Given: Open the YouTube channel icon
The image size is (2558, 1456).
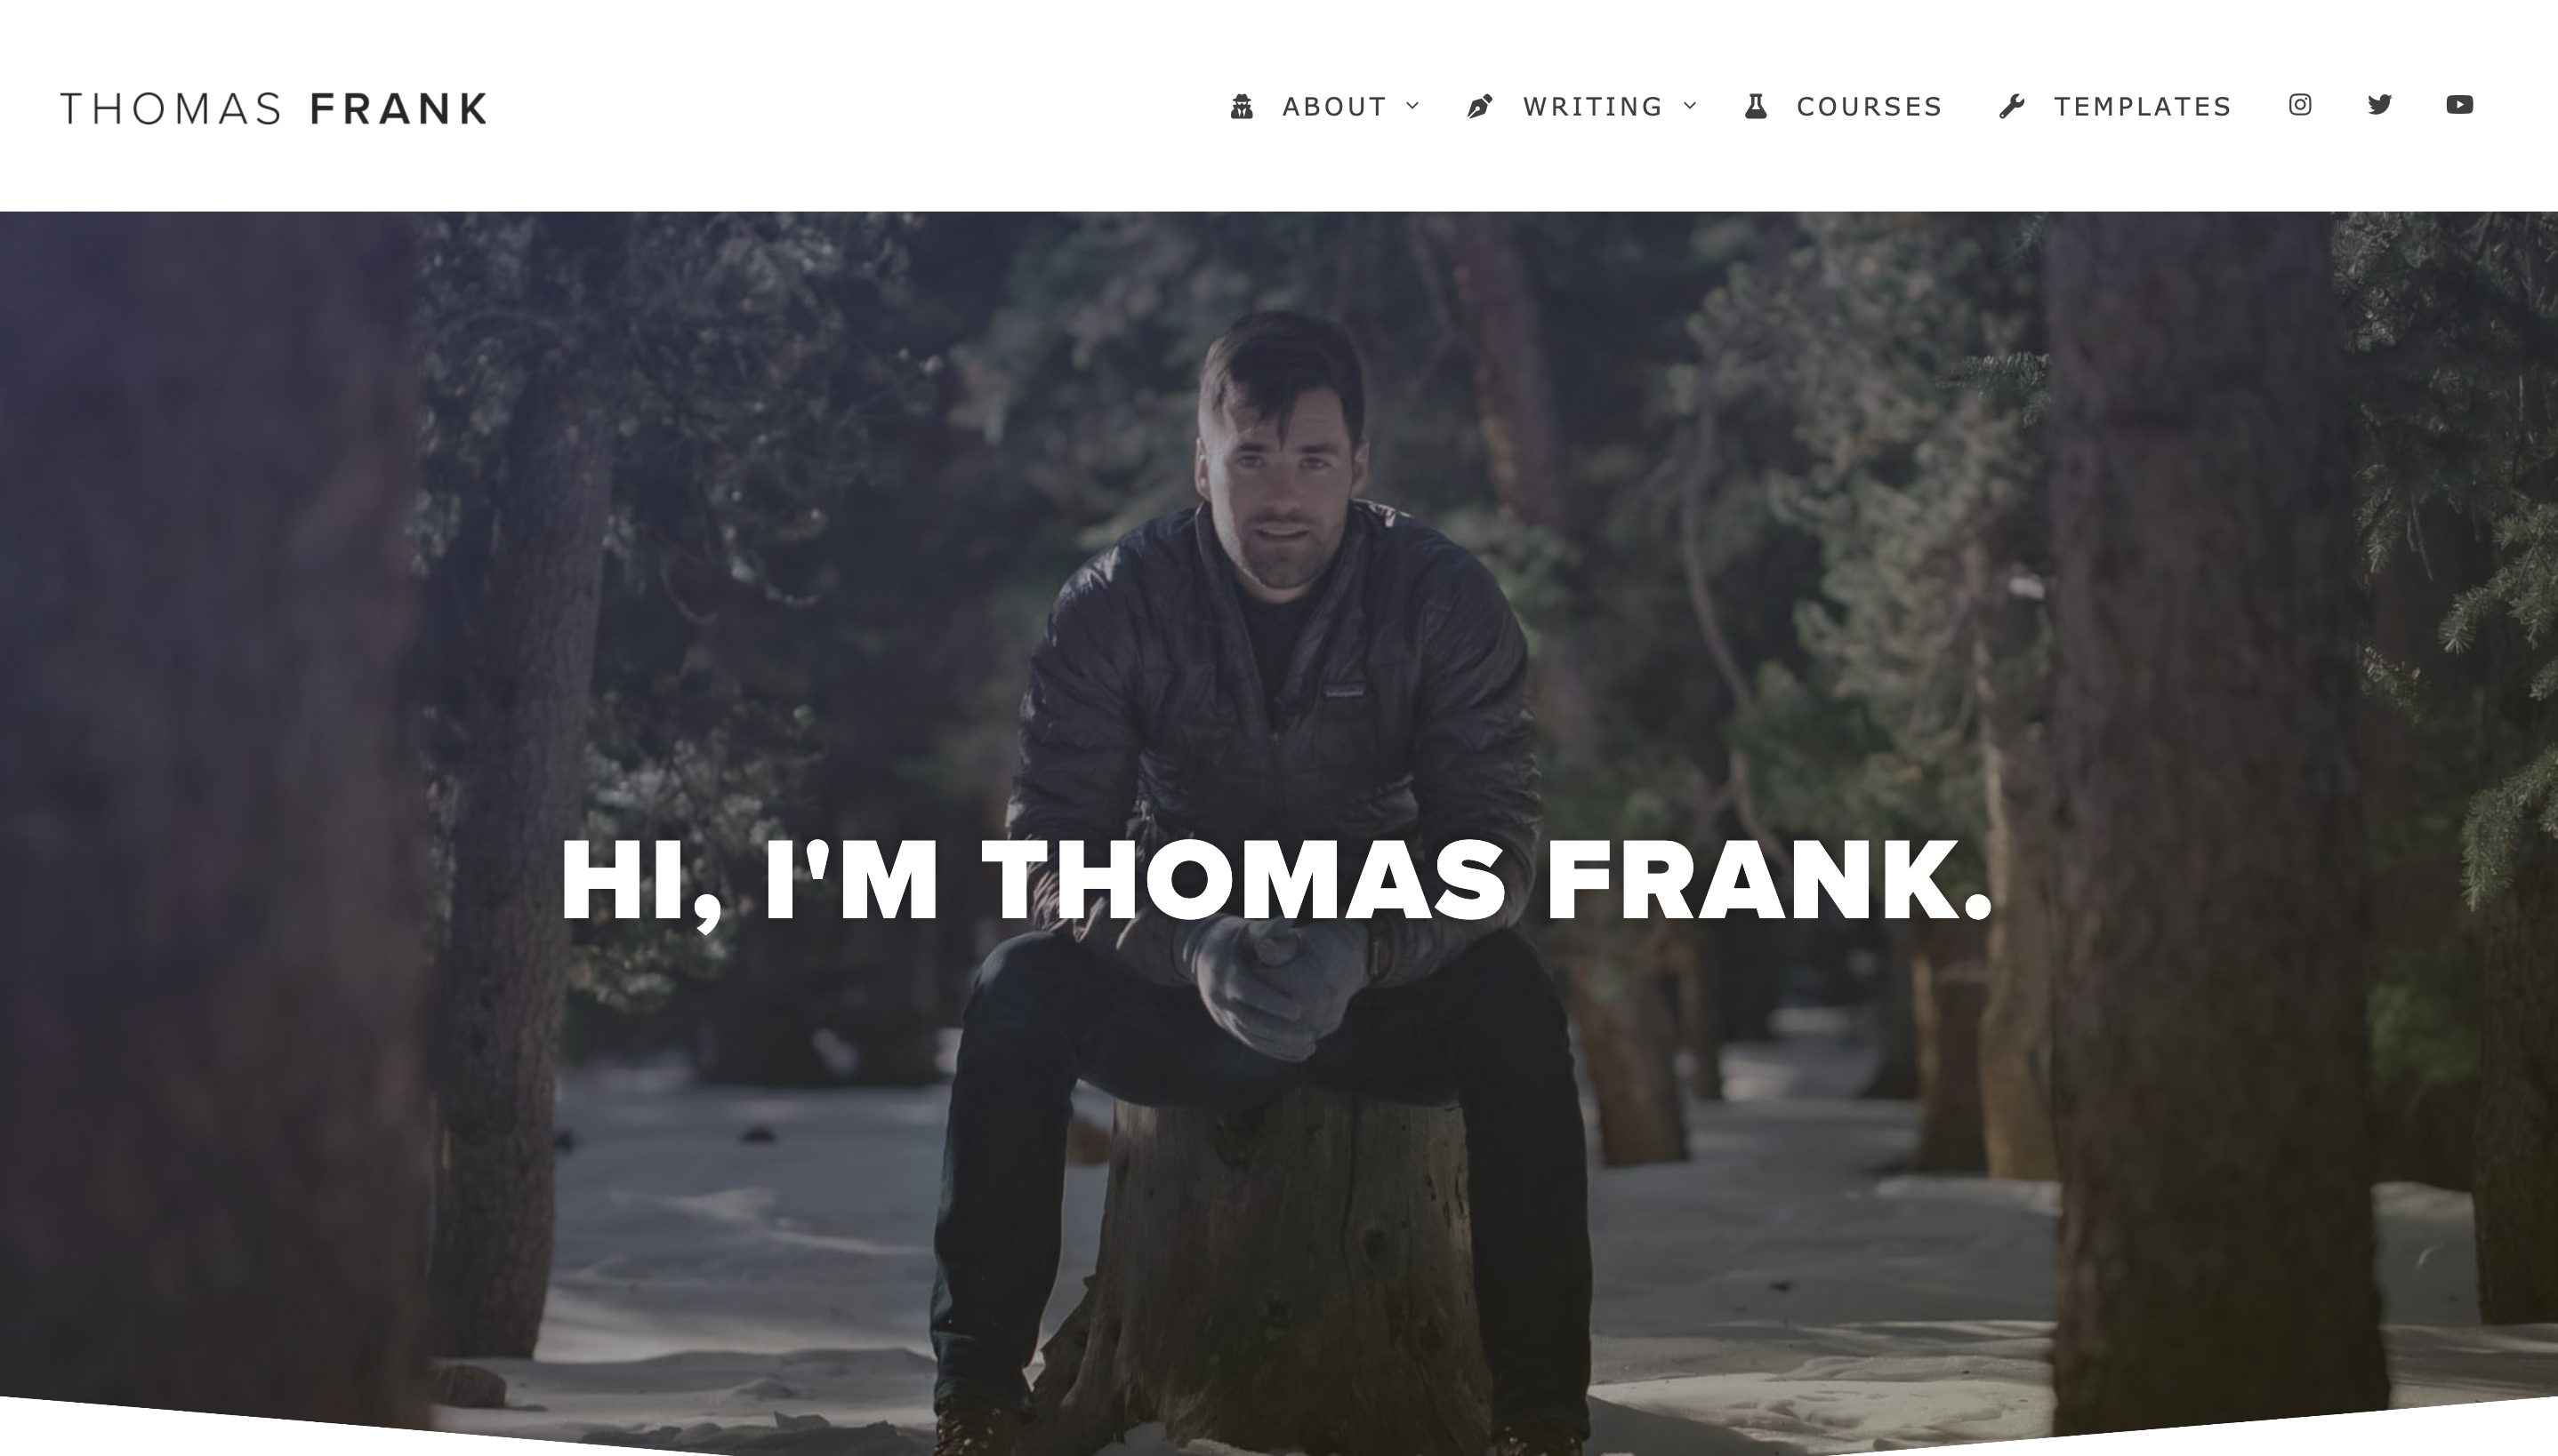Looking at the screenshot, I should tap(2460, 105).
